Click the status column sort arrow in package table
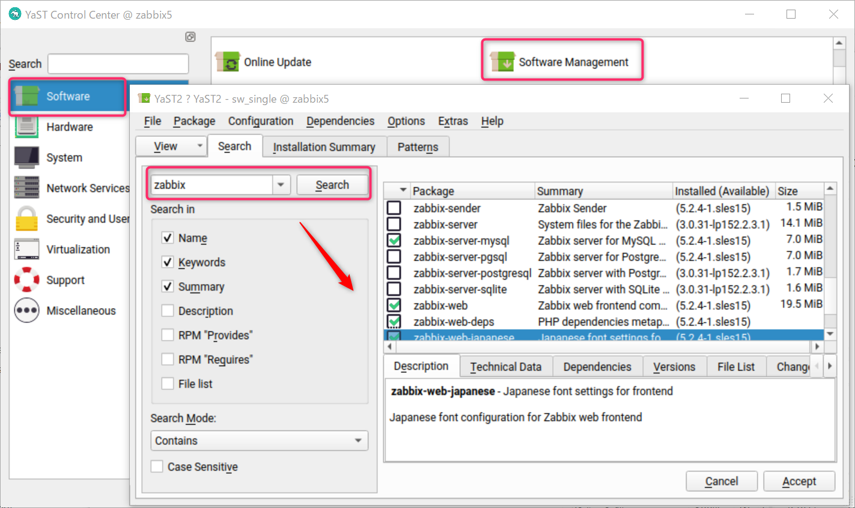 (403, 190)
